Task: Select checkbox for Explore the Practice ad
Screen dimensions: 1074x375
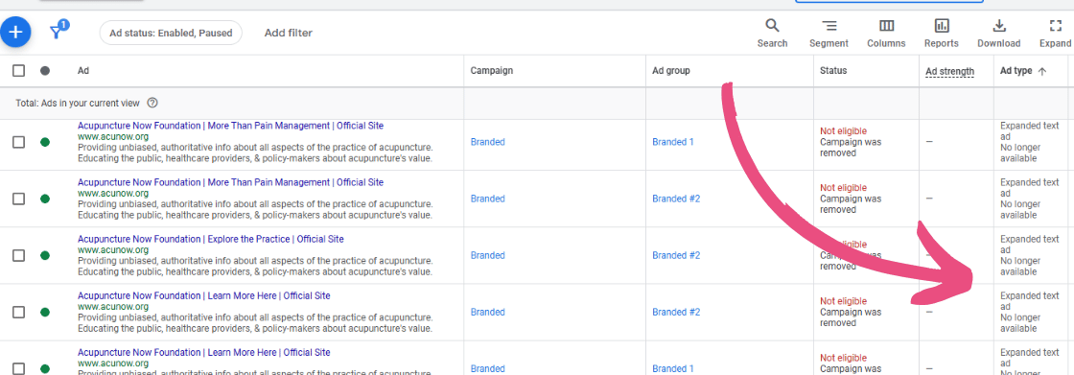Action: pyautogui.click(x=18, y=255)
